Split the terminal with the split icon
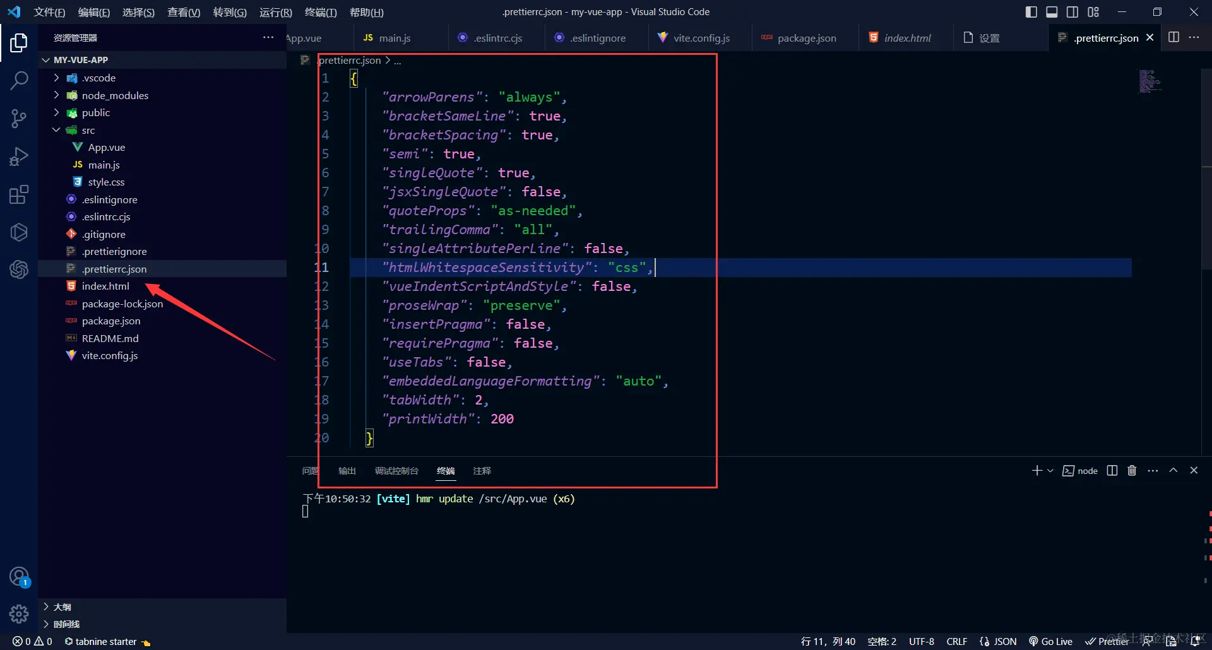This screenshot has height=650, width=1212. coord(1112,471)
